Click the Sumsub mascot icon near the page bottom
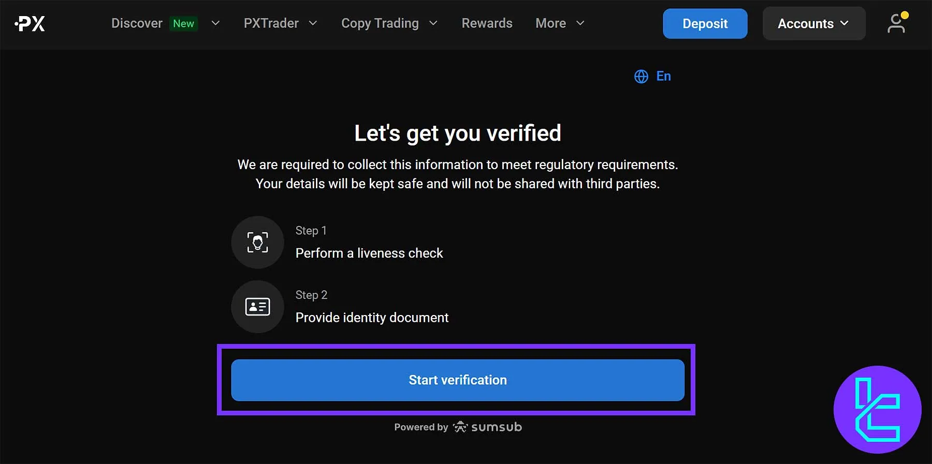 (460, 427)
